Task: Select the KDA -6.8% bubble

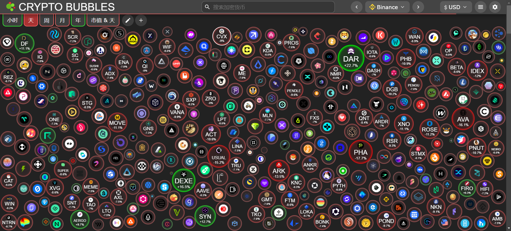Action: (268, 50)
